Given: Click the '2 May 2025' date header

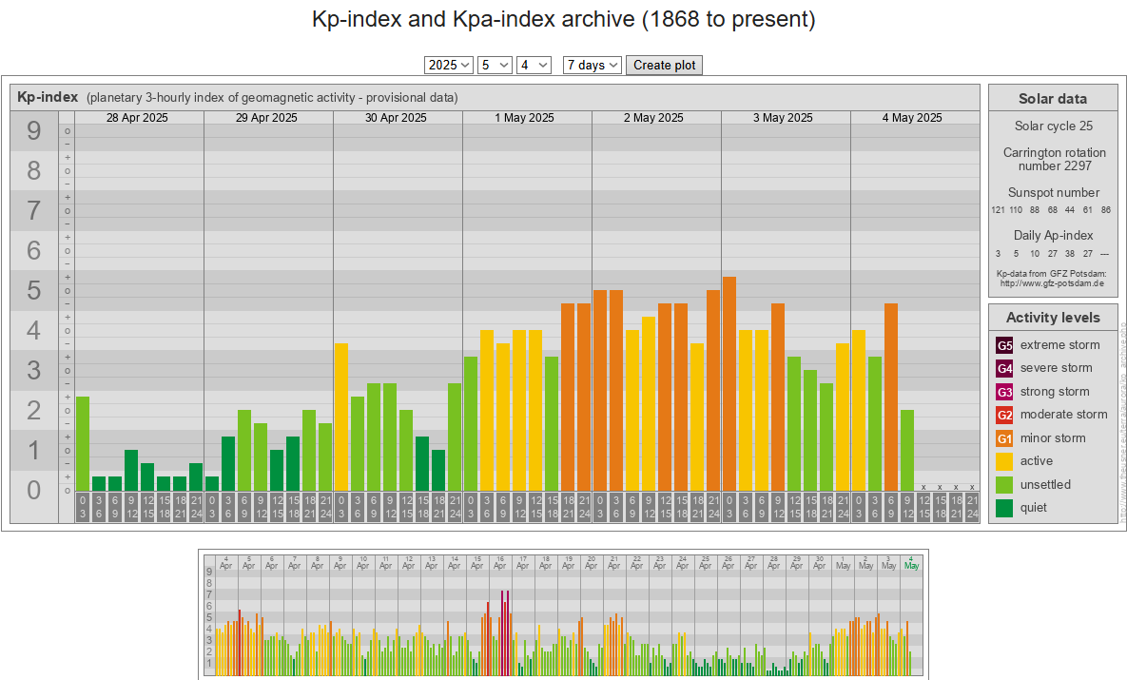Looking at the screenshot, I should [x=654, y=118].
